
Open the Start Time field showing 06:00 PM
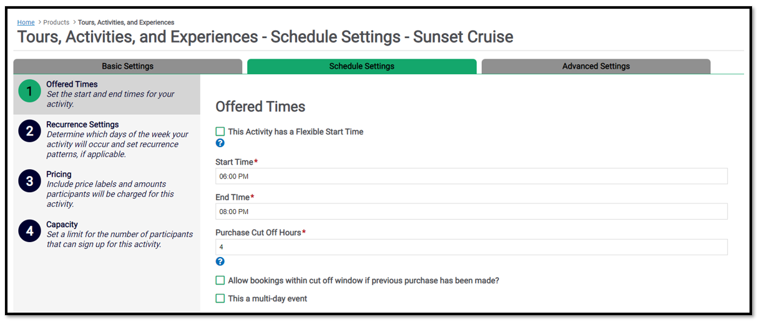[x=471, y=176]
